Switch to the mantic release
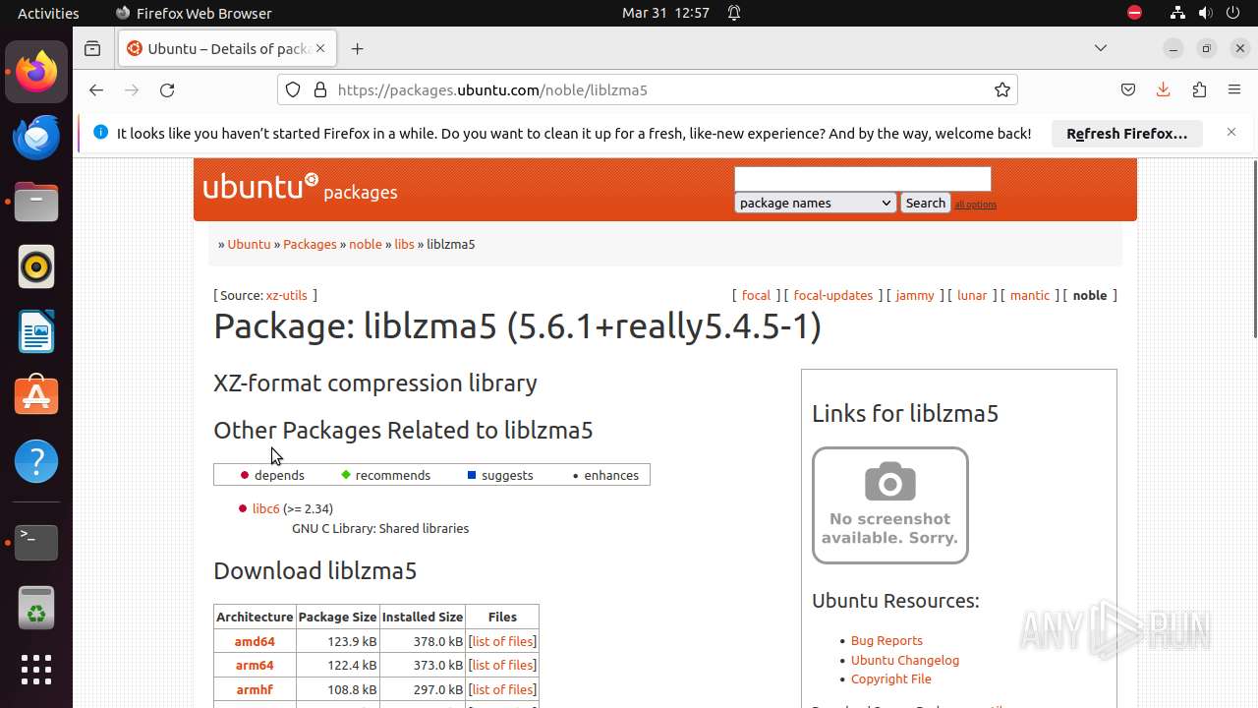Viewport: 1258px width, 708px height. (1030, 295)
